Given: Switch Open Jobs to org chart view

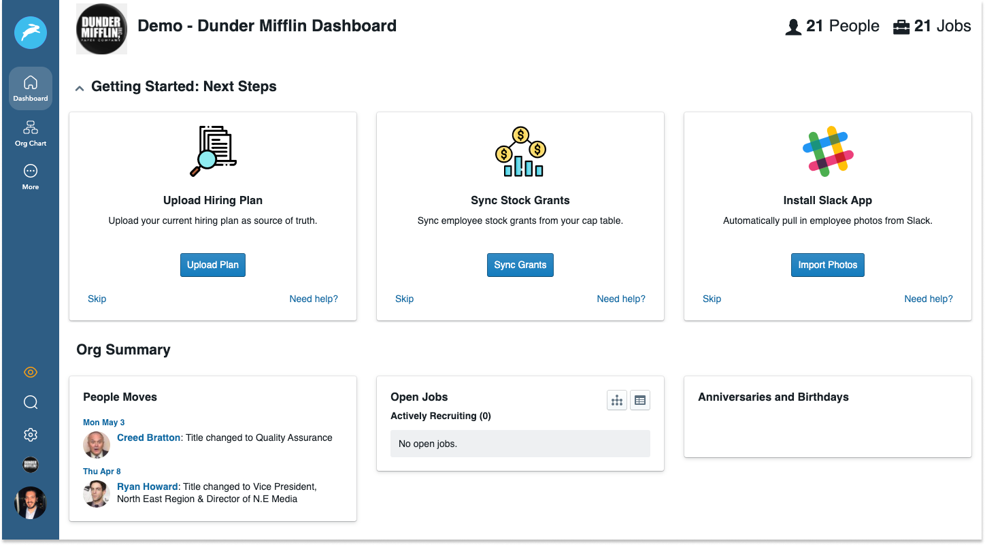Looking at the screenshot, I should pos(617,401).
